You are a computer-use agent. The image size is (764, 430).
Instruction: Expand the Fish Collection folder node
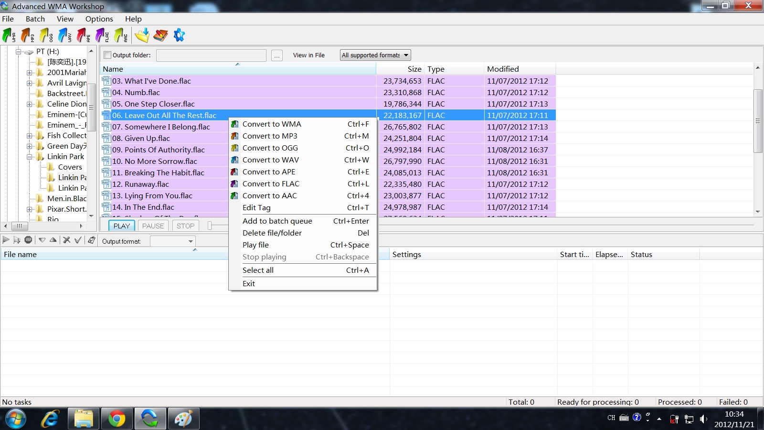coord(29,136)
